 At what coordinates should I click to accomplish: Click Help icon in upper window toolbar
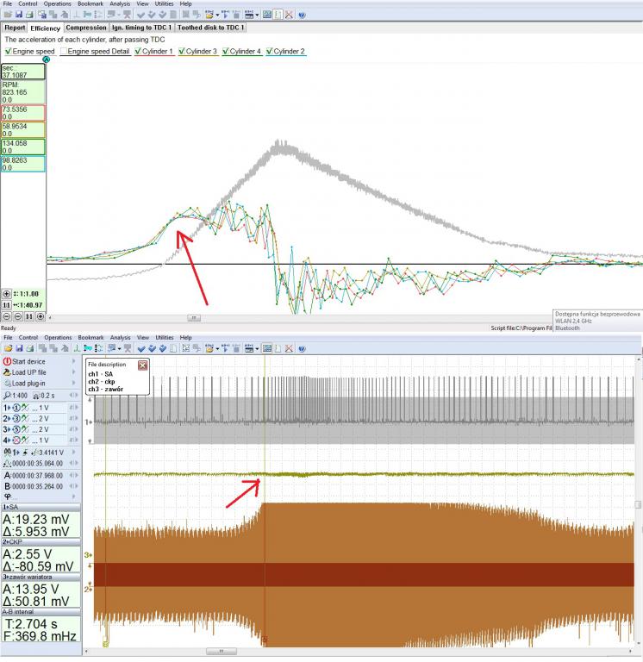click(x=302, y=15)
